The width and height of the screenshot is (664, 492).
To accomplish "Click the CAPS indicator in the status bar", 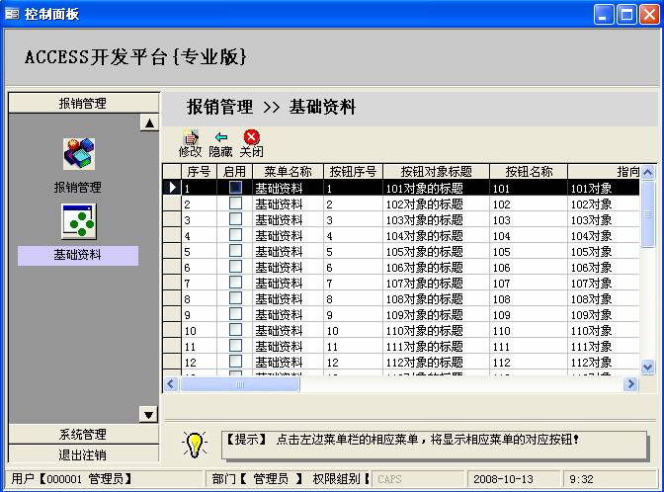I will [389, 479].
